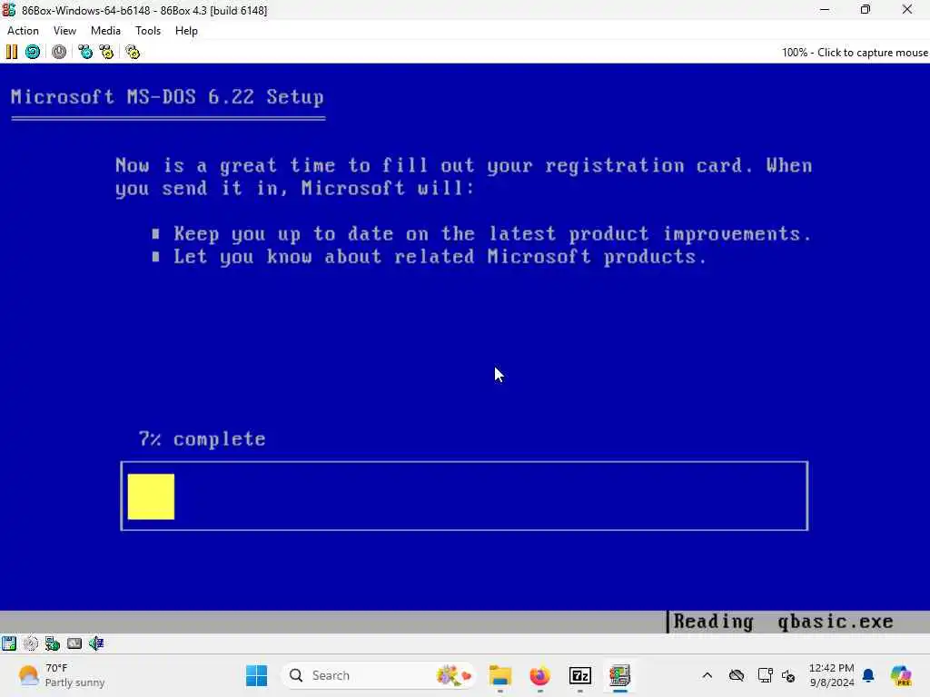
Task: Open the Media menu
Action: (105, 31)
